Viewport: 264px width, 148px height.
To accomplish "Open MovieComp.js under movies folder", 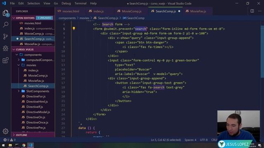I will (x=33, y=76).
